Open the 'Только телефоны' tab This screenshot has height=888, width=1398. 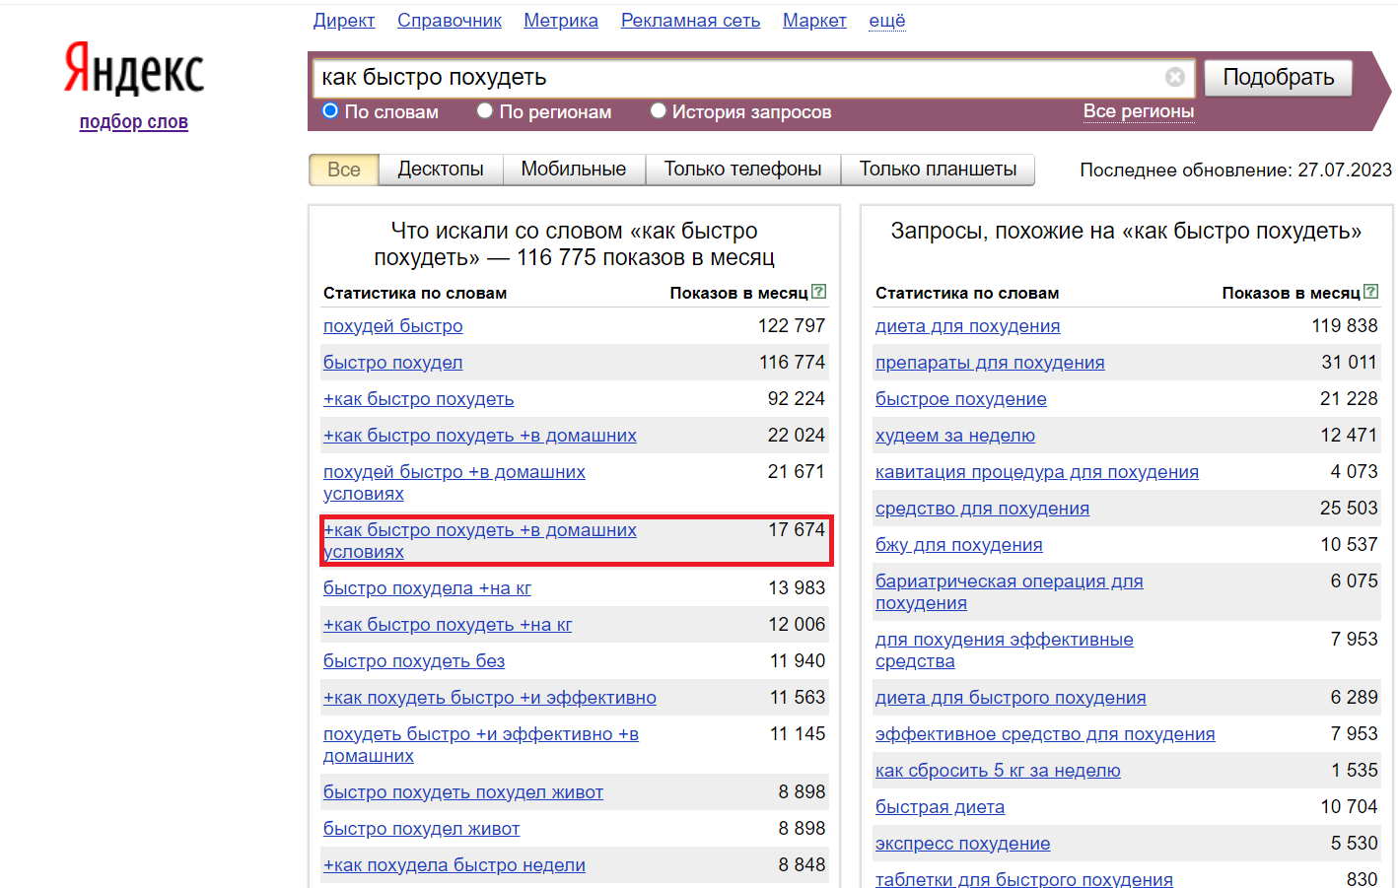click(742, 170)
